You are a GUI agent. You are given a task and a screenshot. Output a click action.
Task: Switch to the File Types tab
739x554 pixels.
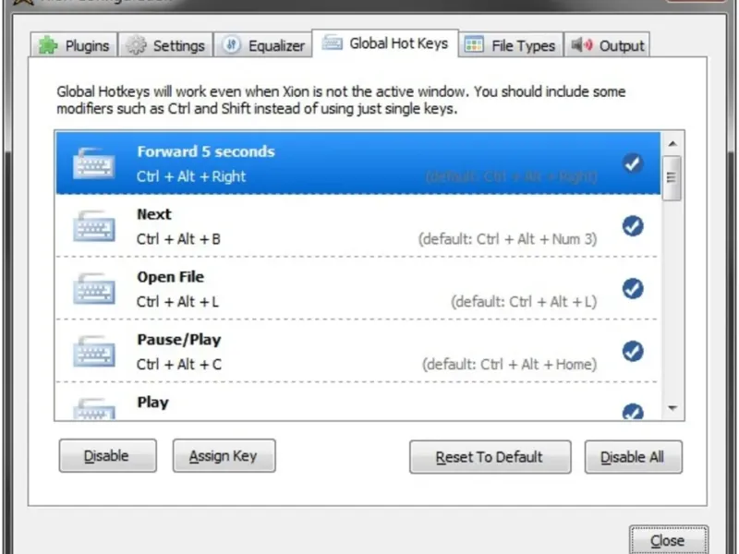click(x=511, y=45)
